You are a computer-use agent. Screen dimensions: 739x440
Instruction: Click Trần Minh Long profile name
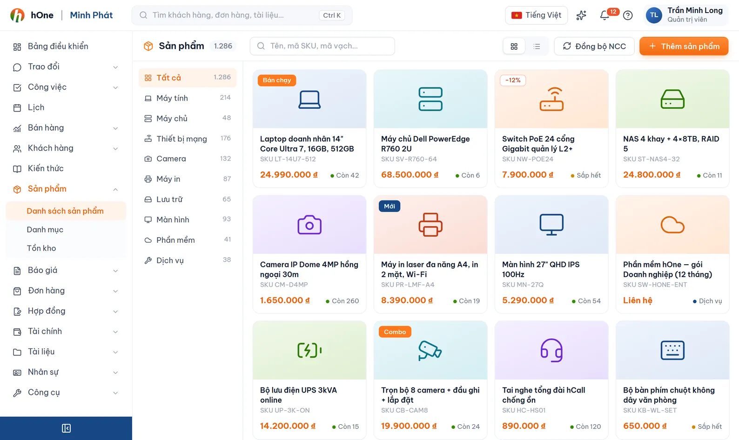[x=695, y=11]
